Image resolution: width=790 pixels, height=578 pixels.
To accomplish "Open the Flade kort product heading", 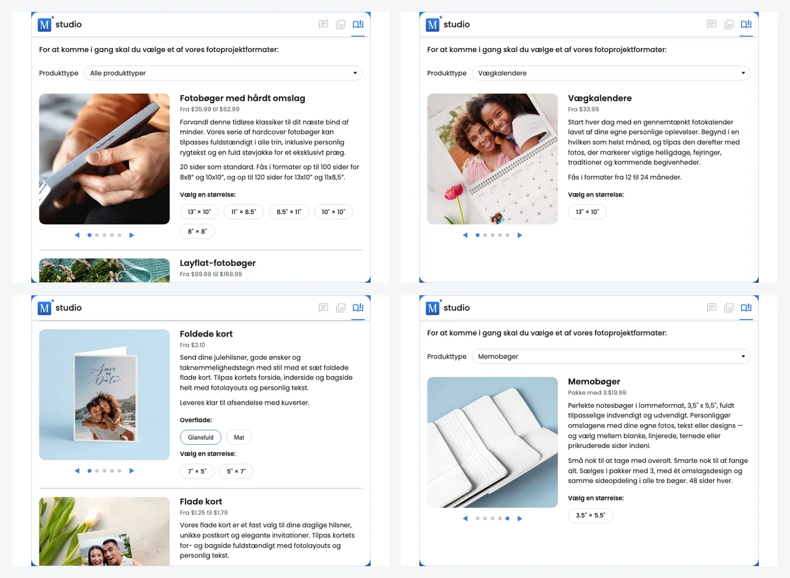I will 201,501.
